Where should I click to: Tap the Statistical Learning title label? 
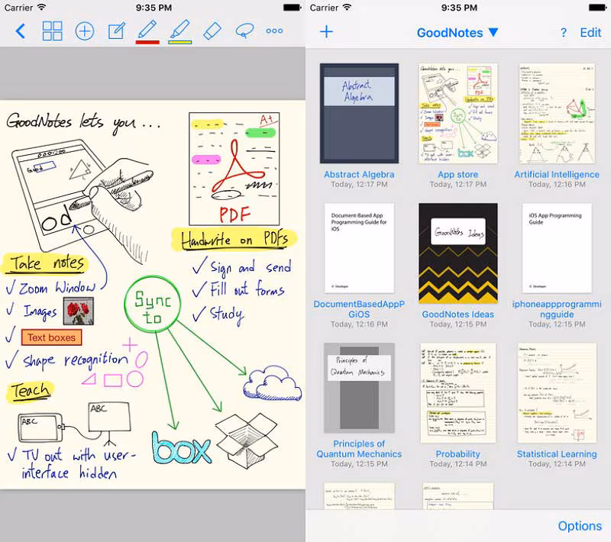tap(557, 454)
